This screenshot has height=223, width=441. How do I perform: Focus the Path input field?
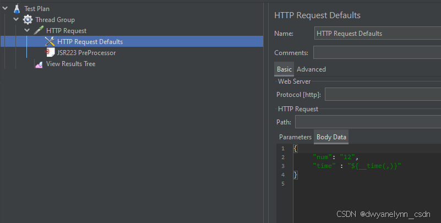coord(368,122)
